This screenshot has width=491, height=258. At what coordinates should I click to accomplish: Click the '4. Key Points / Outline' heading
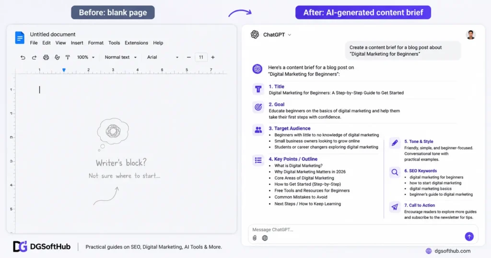pyautogui.click(x=293, y=159)
